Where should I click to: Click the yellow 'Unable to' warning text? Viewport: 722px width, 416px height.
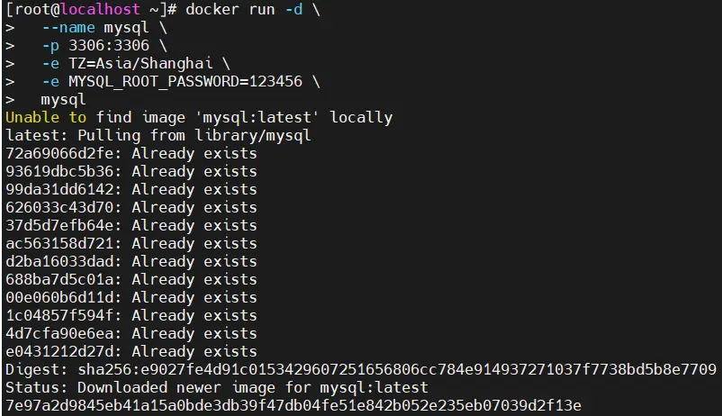coord(45,117)
